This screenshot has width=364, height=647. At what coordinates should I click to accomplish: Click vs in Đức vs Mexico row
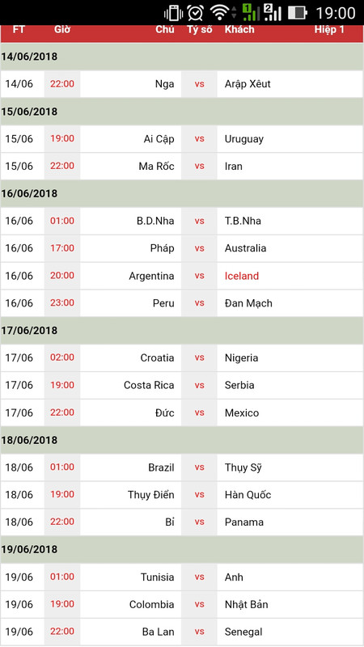pos(199,412)
